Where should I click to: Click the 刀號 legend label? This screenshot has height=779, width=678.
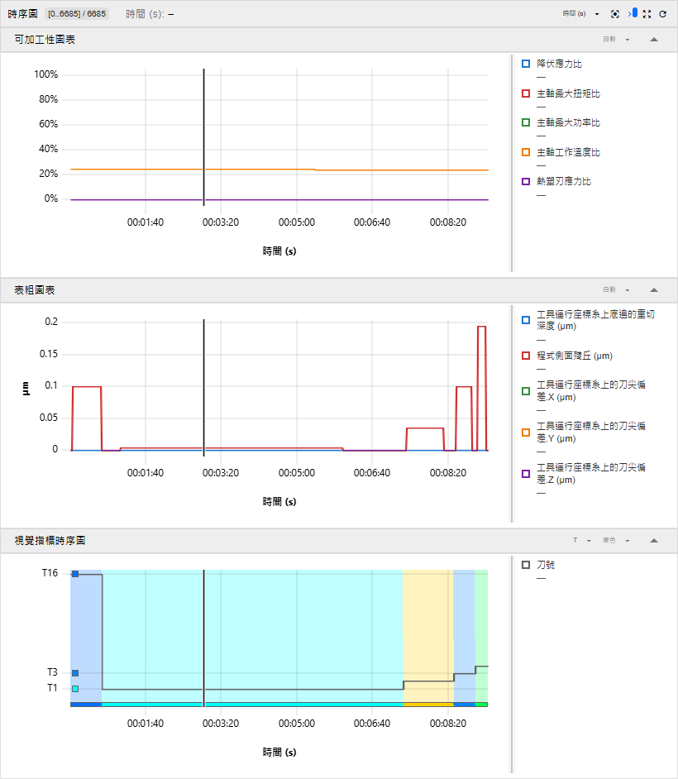click(546, 565)
